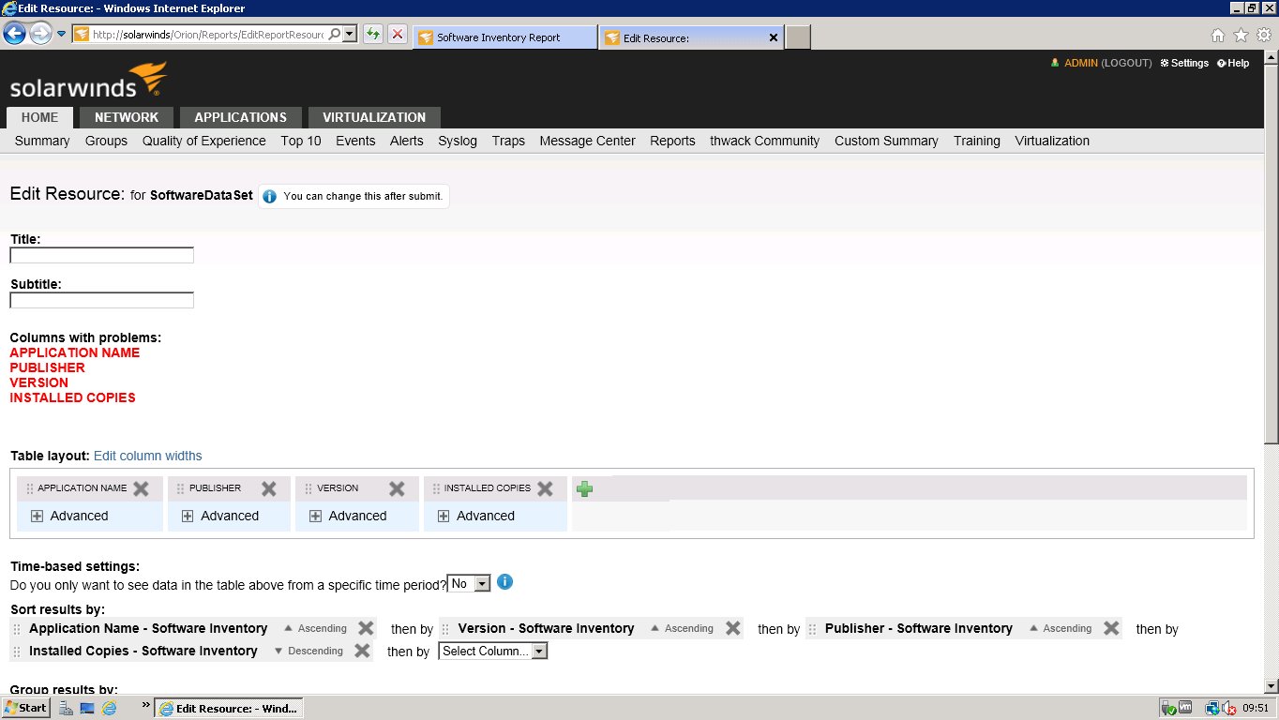
Task: Focus the Title input field
Action: [x=102, y=256]
